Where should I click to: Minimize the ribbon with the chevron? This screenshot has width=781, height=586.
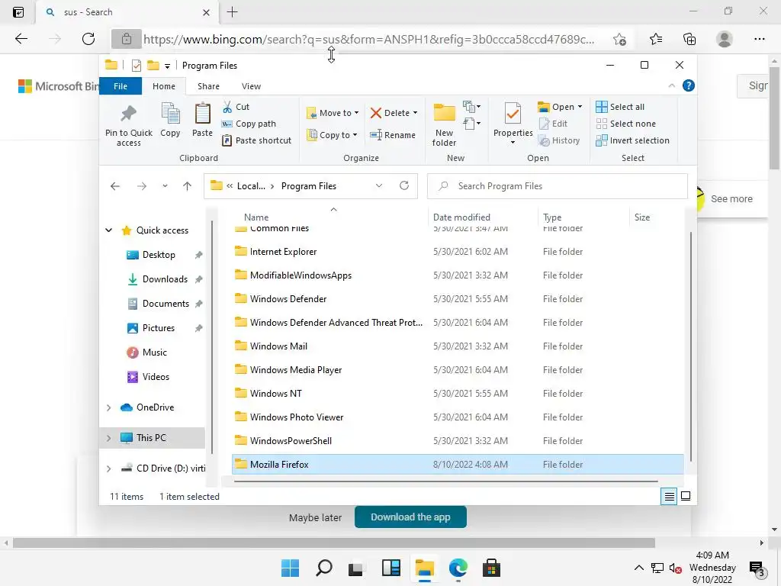[671, 85]
